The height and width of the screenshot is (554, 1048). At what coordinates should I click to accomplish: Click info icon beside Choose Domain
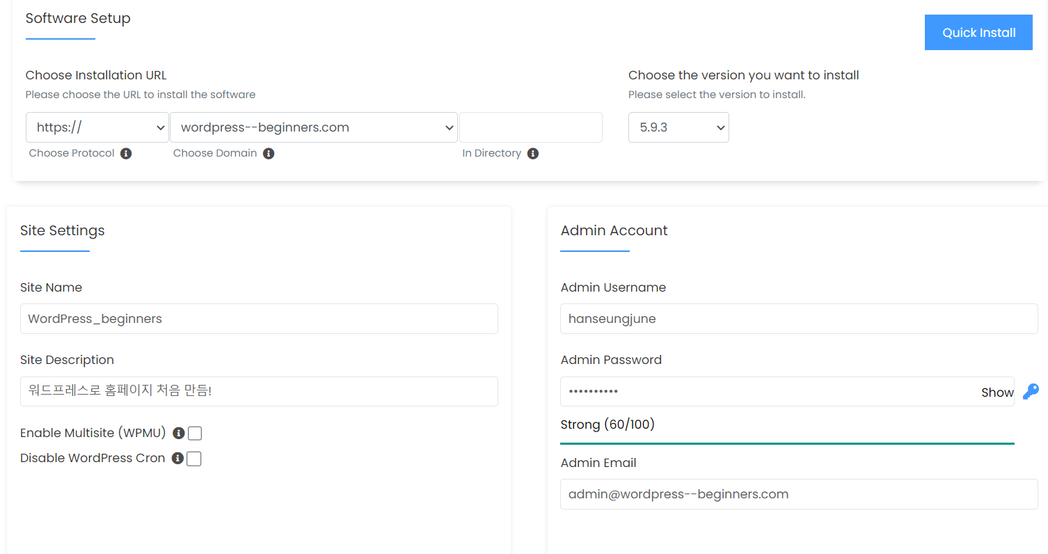coord(269,153)
